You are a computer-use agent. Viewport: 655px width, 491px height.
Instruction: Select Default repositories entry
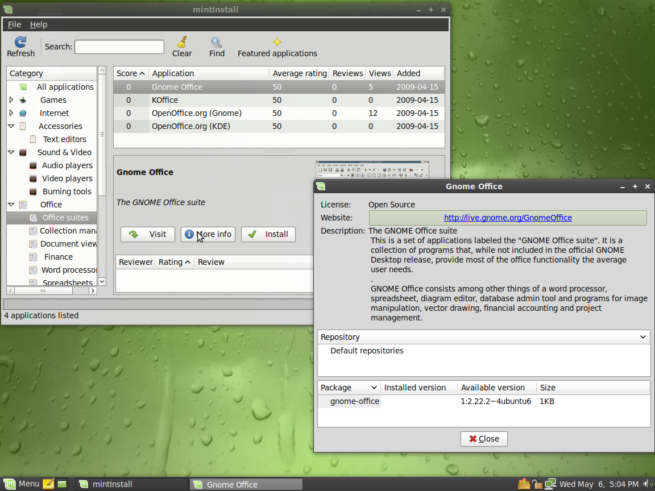[367, 351]
